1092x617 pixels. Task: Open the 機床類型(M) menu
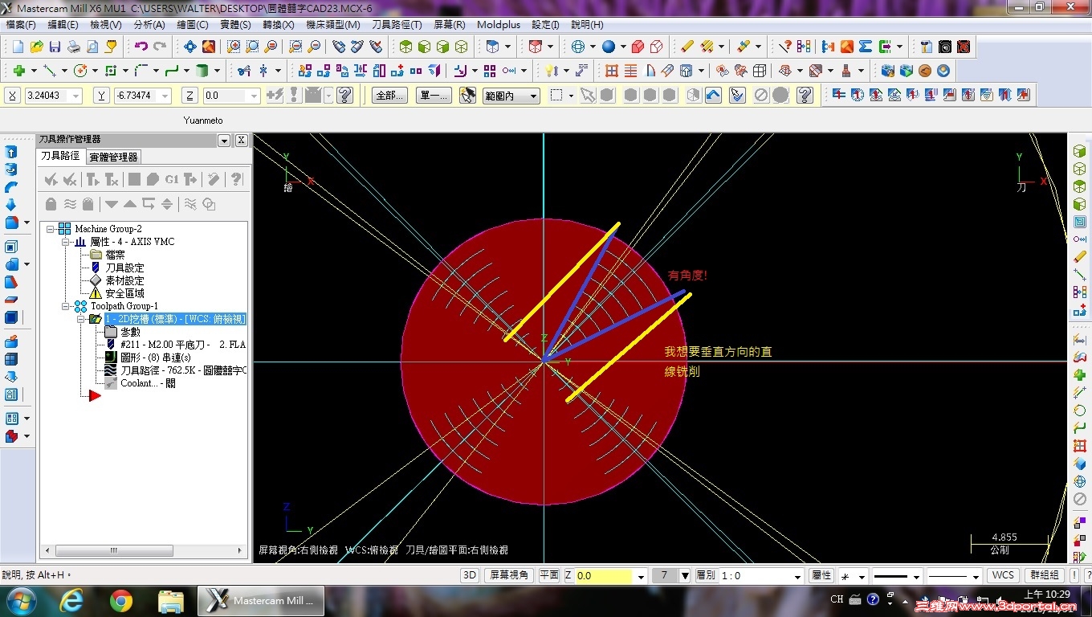pos(333,25)
